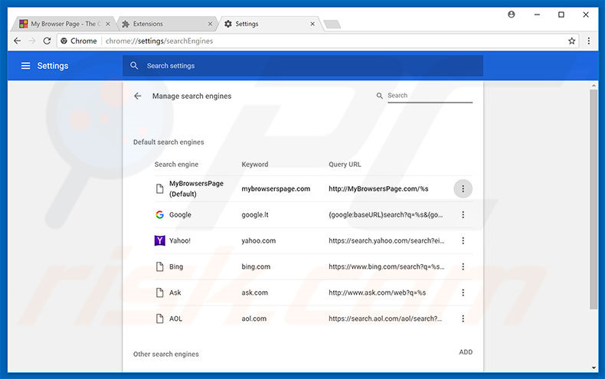Open Ask row's three-dot menu

pos(463,292)
